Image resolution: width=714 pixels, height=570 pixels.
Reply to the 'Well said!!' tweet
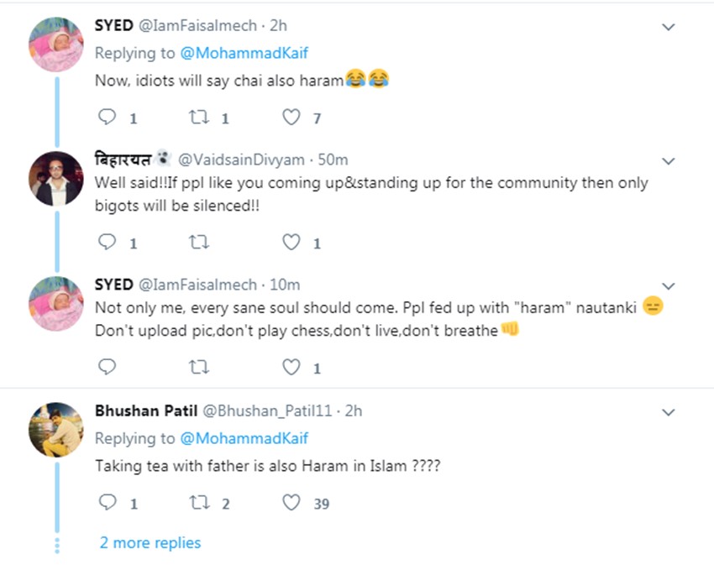click(107, 243)
